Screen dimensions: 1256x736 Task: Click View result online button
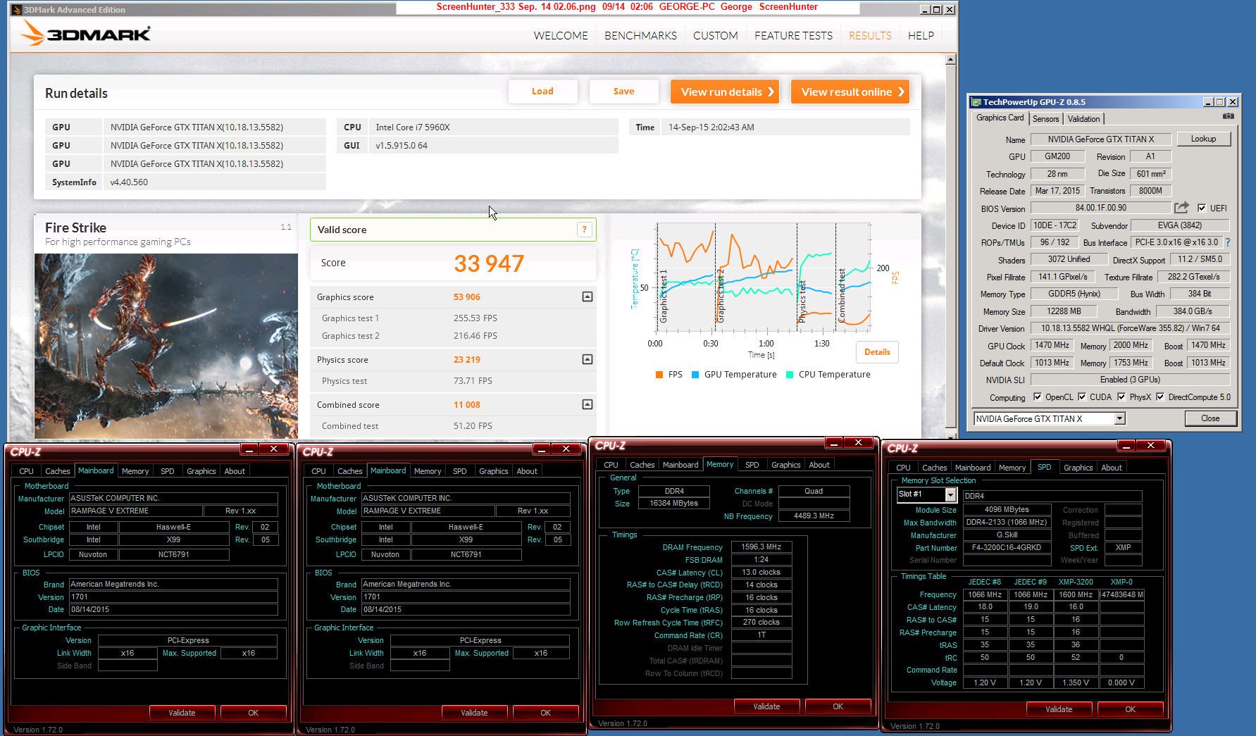[850, 92]
